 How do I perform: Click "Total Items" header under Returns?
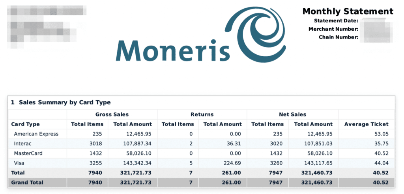[x=178, y=124]
